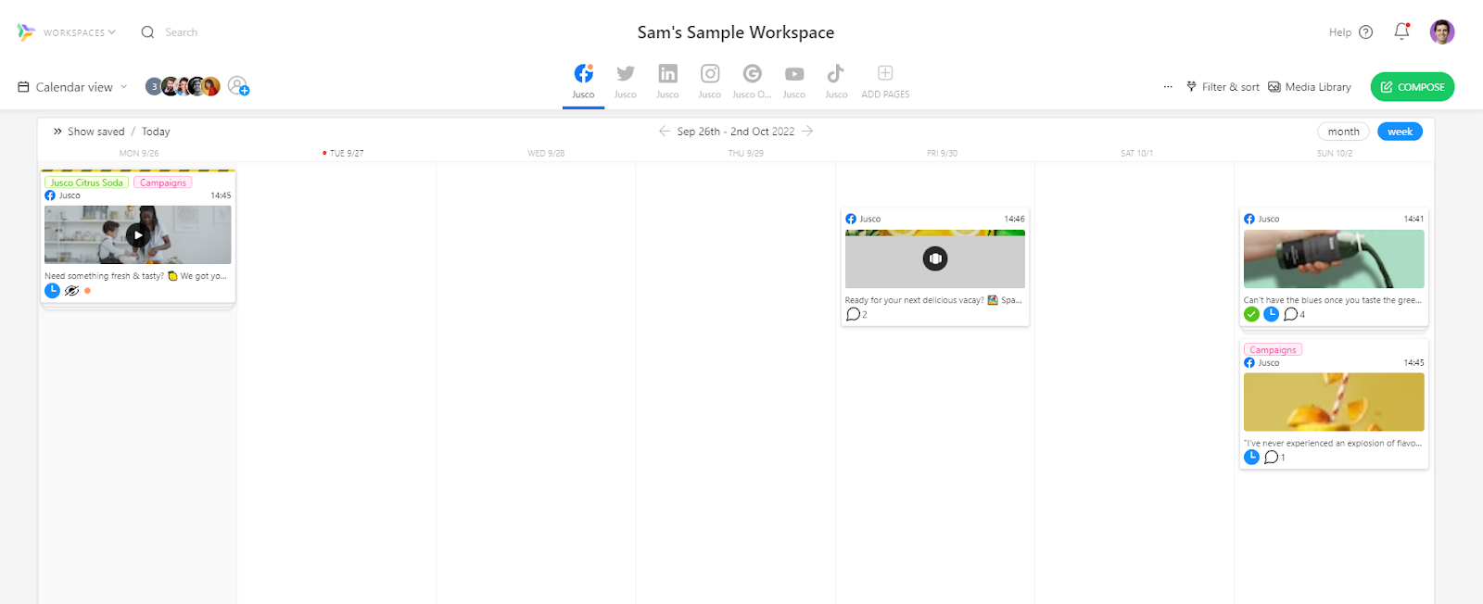
Task: Click the date range Sep 26th - 2nd Oct 2022
Action: [736, 132]
